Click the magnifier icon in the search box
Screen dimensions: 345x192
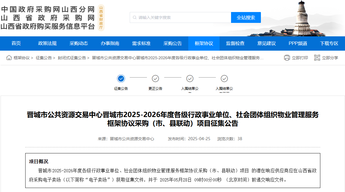coord(135,17)
